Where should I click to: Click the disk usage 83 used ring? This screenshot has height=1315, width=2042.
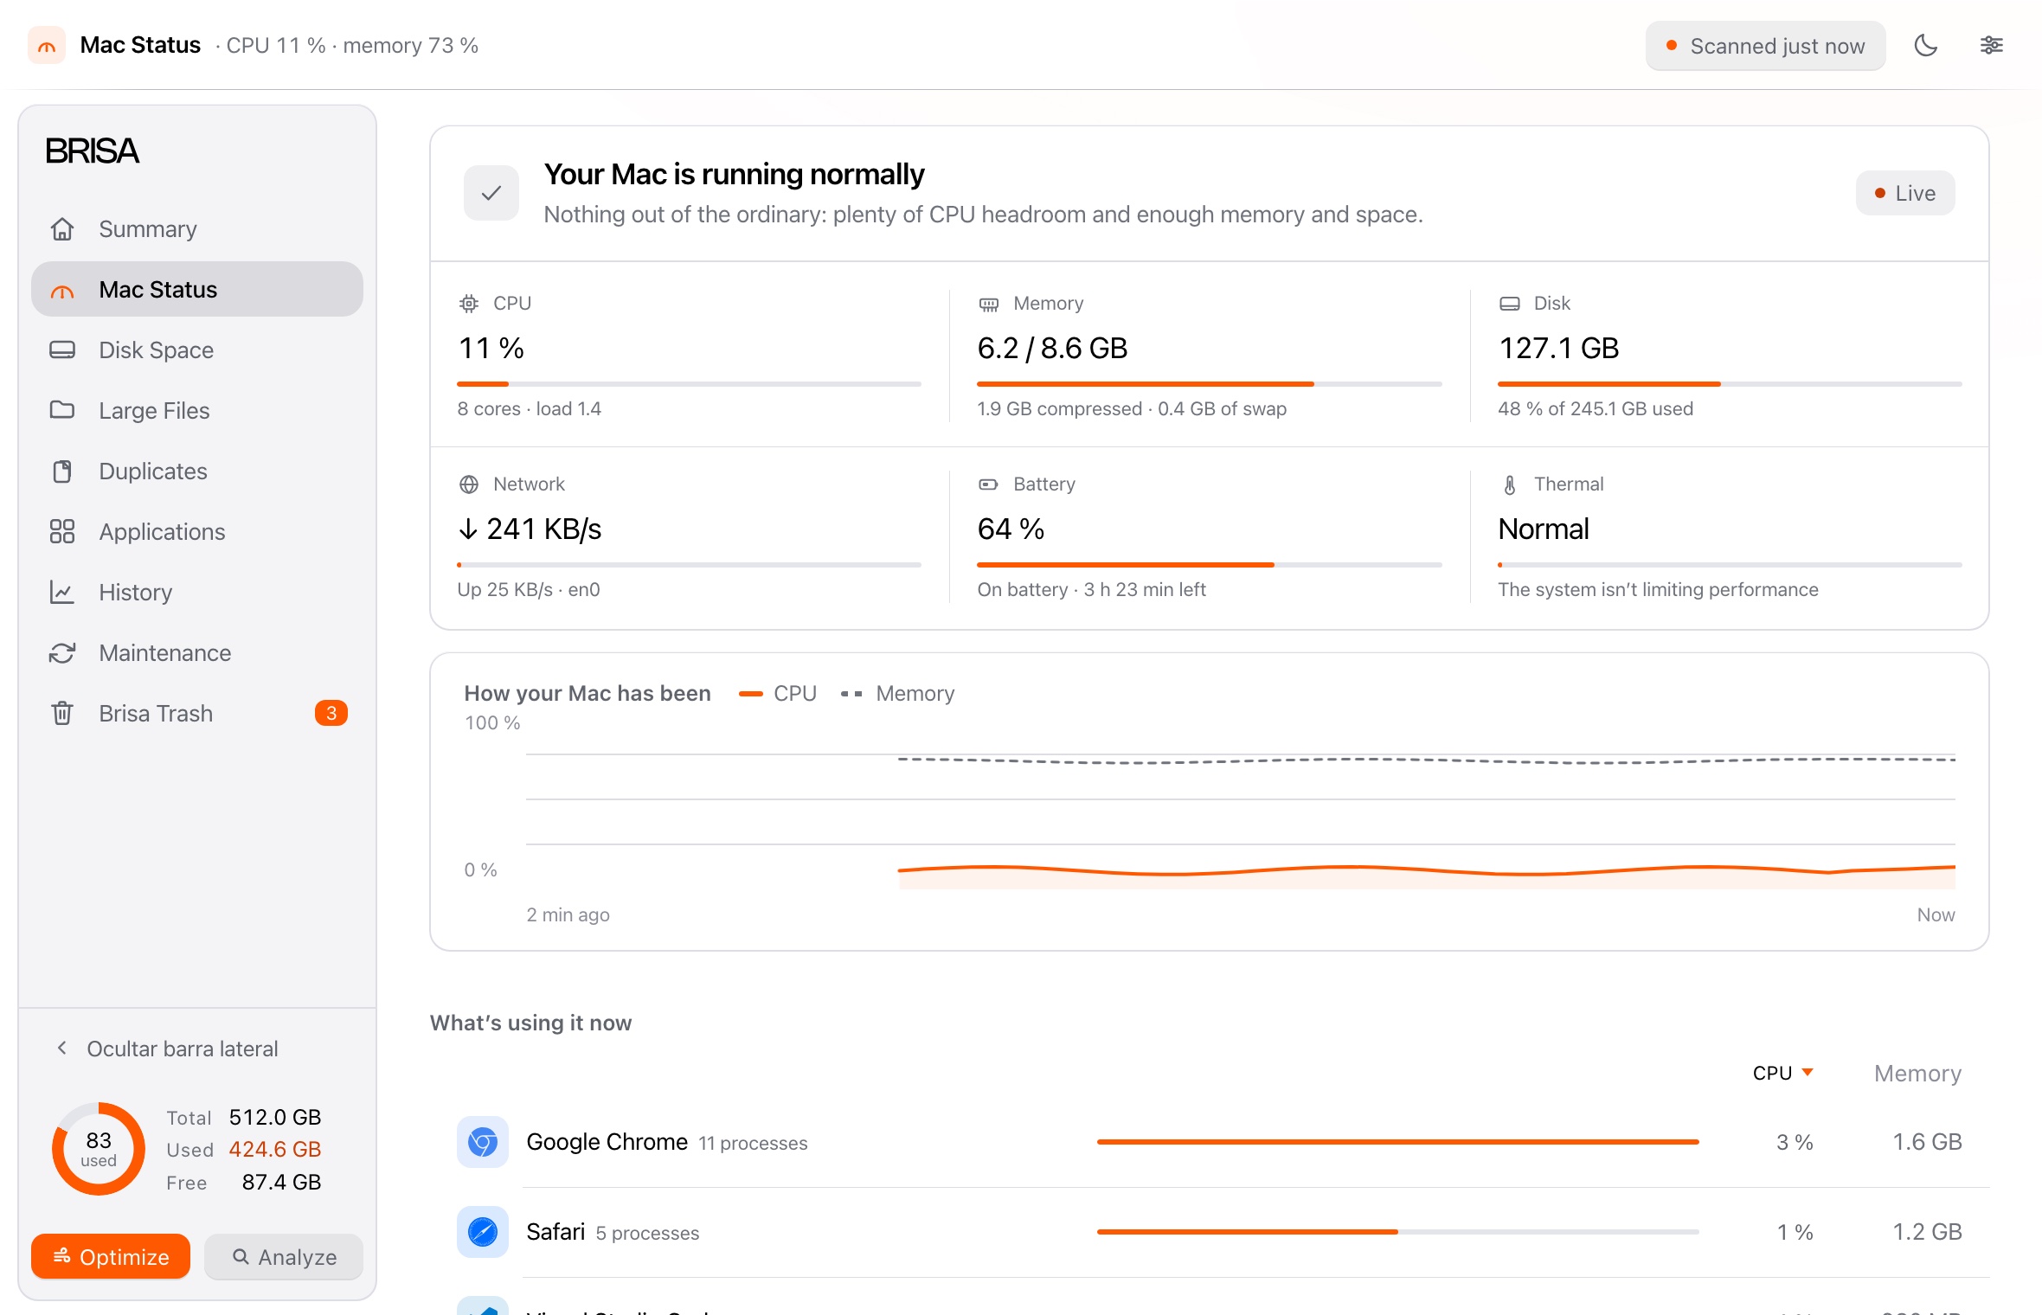tap(99, 1149)
